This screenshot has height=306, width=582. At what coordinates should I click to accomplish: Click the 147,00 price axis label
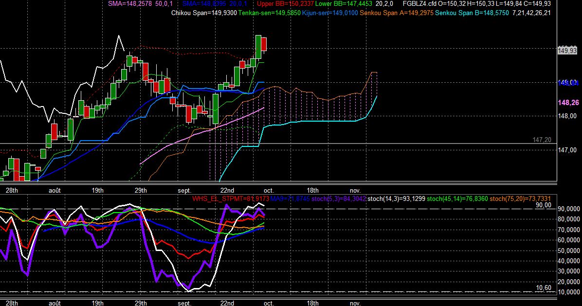pos(567,150)
